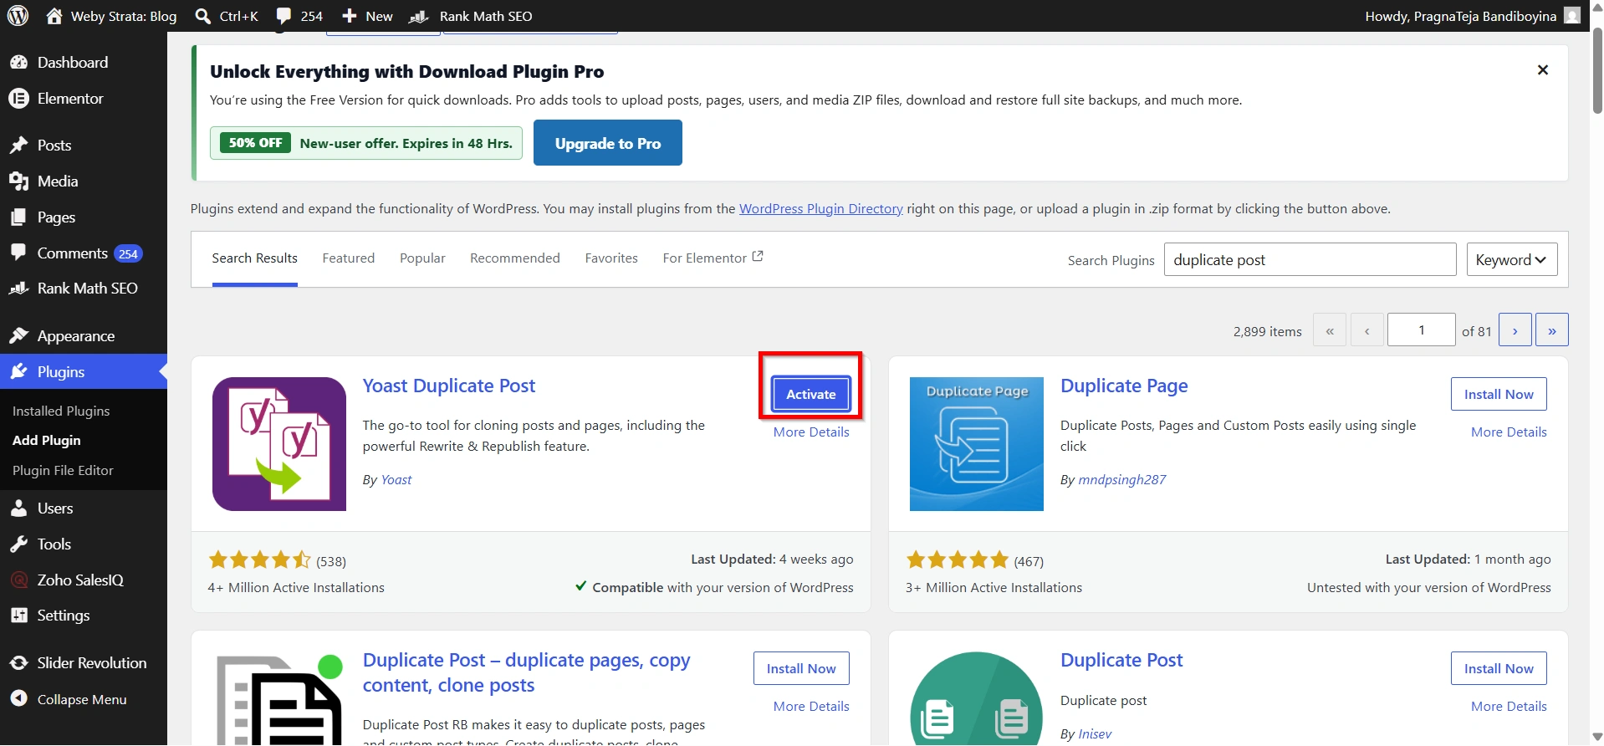This screenshot has width=1604, height=746.
Task: Activate the Yoast Duplicate Post plugin
Action: click(811, 395)
